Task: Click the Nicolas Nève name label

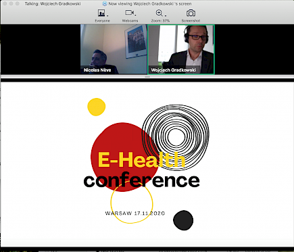Action: pos(97,70)
